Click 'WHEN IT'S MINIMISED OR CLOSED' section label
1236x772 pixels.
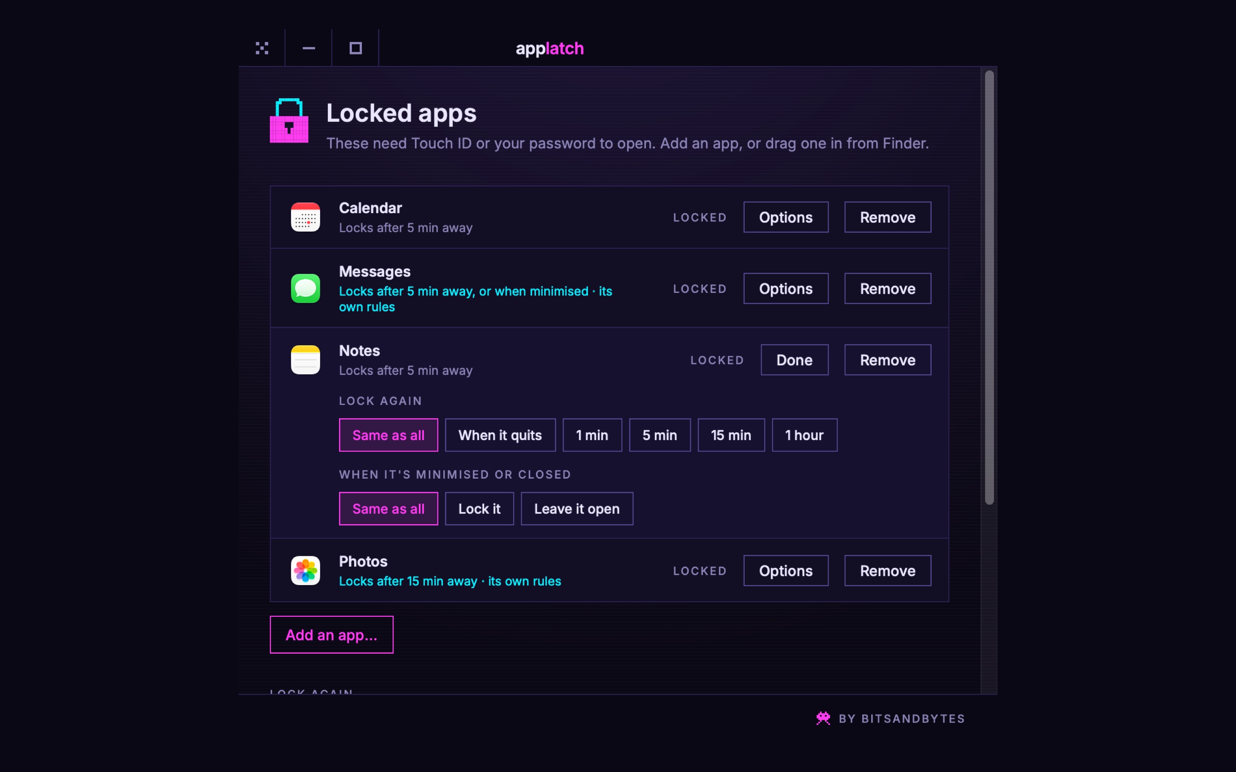point(455,474)
